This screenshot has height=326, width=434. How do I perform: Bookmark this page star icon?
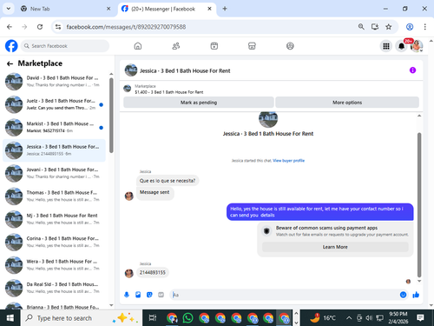coord(389,27)
